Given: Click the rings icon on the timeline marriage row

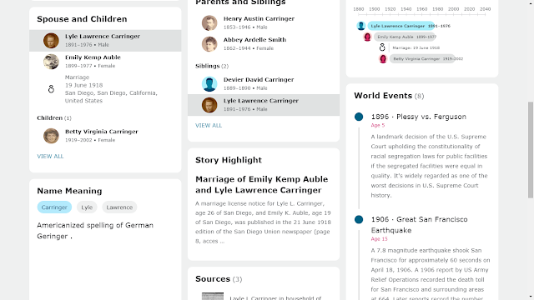Looking at the screenshot, I should coord(382,47).
